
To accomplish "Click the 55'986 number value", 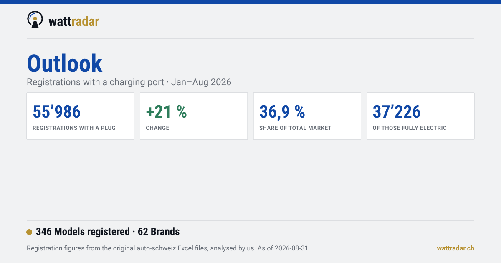I will click(x=56, y=111).
